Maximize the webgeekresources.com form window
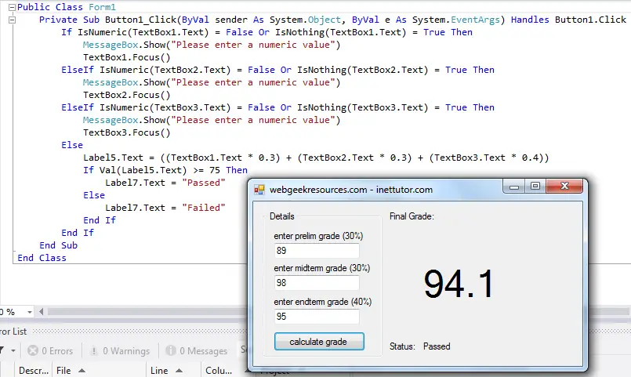The image size is (631, 377). point(535,187)
